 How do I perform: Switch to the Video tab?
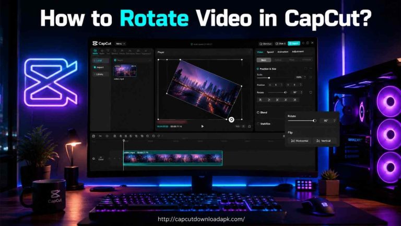[x=260, y=52]
